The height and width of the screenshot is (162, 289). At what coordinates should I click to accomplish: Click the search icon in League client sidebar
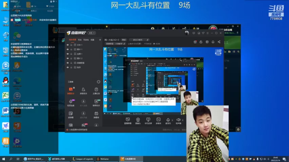(238, 52)
